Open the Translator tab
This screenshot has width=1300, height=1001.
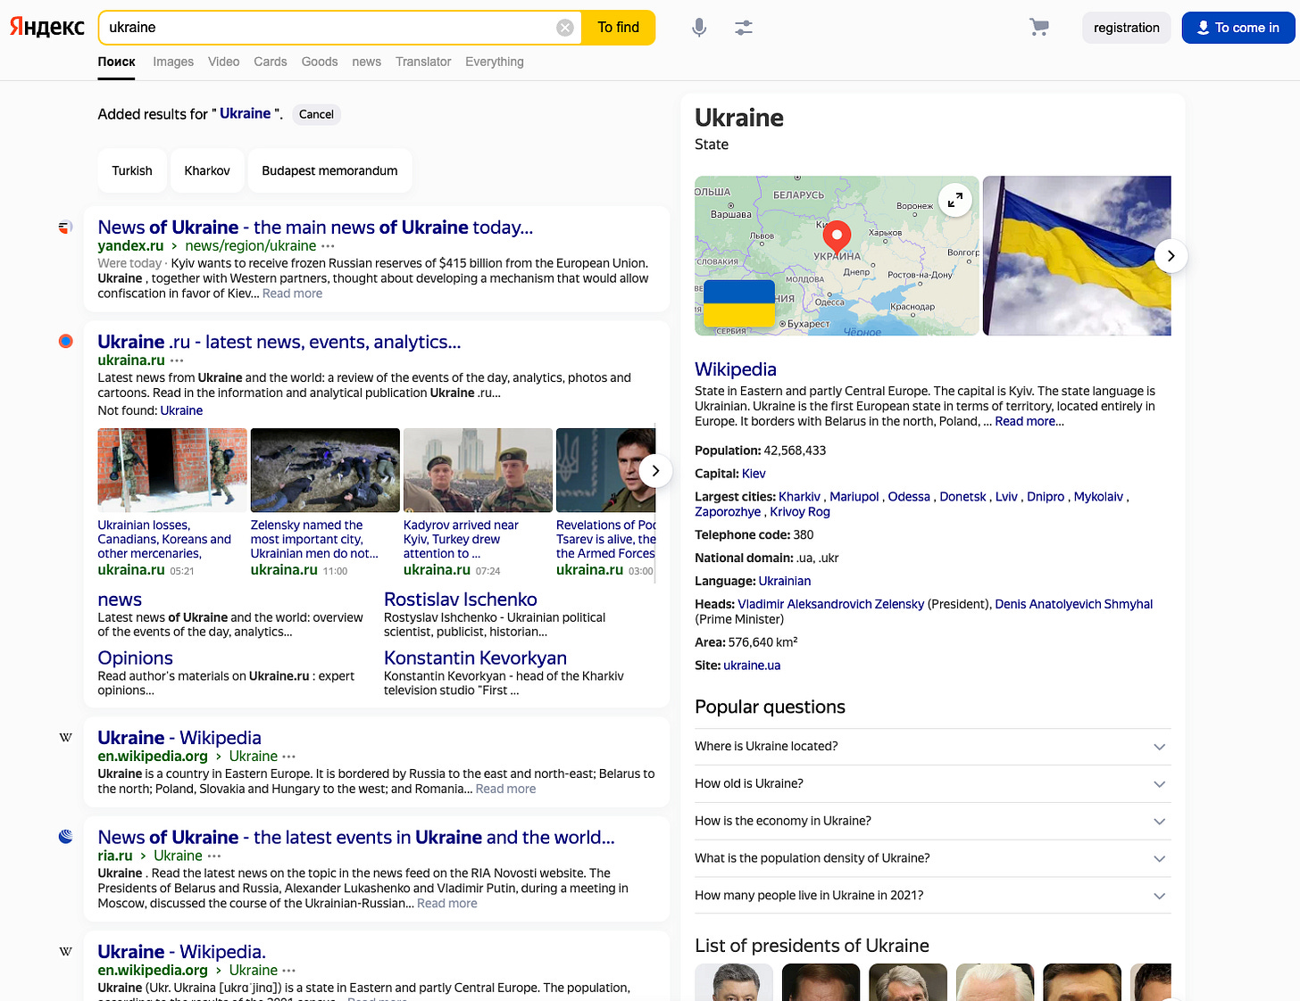click(x=423, y=62)
